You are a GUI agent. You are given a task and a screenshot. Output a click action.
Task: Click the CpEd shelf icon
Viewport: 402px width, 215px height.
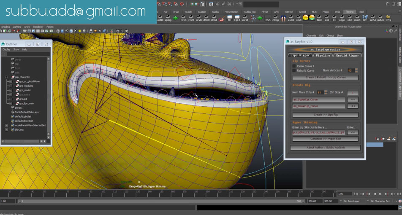pos(237,18)
